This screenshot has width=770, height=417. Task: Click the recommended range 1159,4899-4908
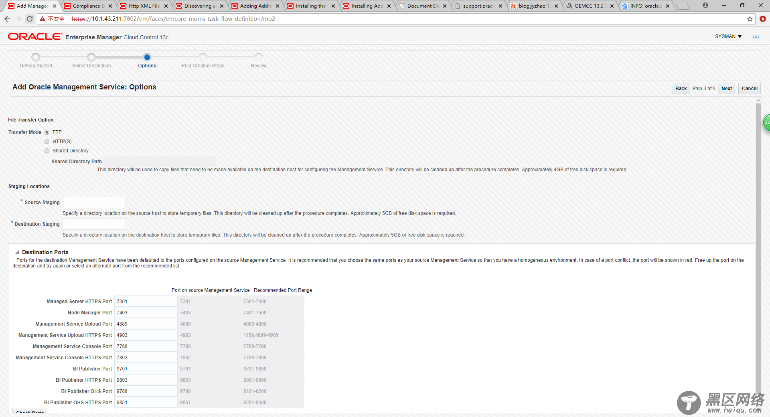261,335
